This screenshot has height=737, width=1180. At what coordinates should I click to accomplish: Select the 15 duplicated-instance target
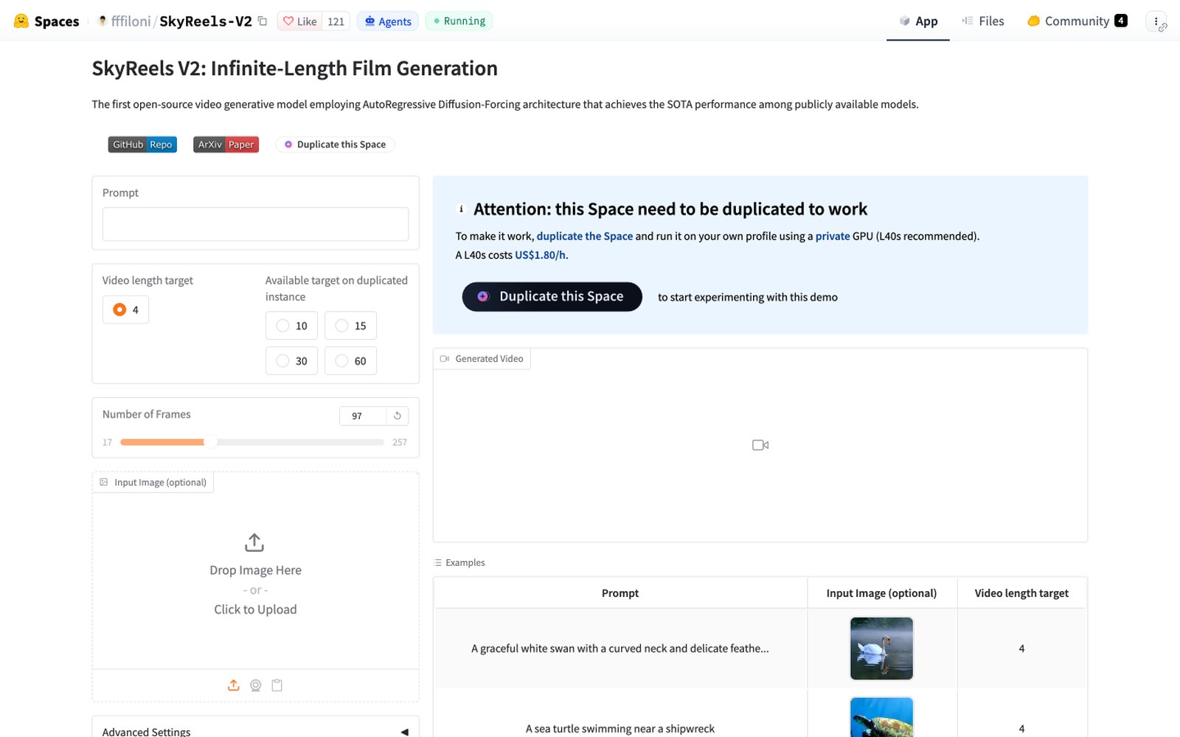coord(350,326)
